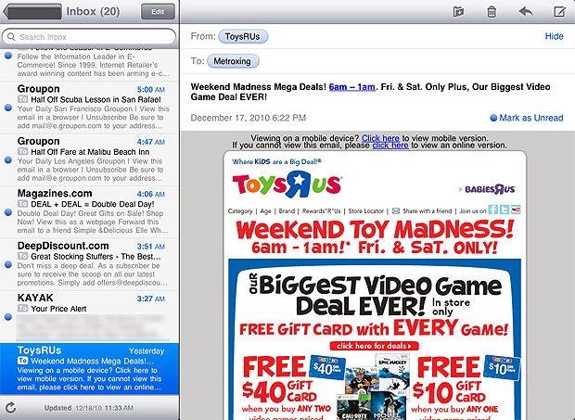Click the 'click here for deals' button
The height and width of the screenshot is (420, 575).
tap(374, 346)
